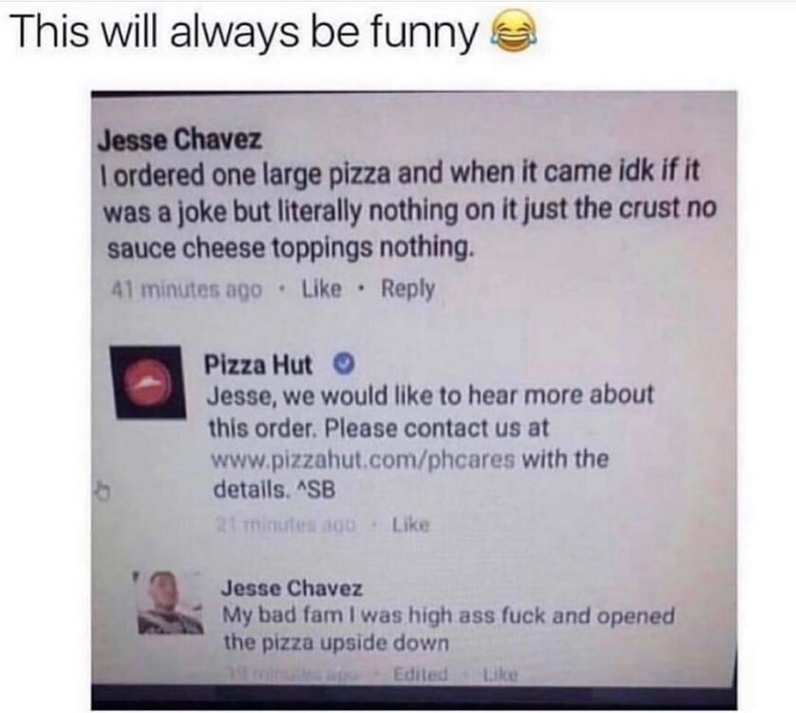Click the laughing-crying emoji in the caption
The width and height of the screenshot is (796, 713).
tap(512, 32)
